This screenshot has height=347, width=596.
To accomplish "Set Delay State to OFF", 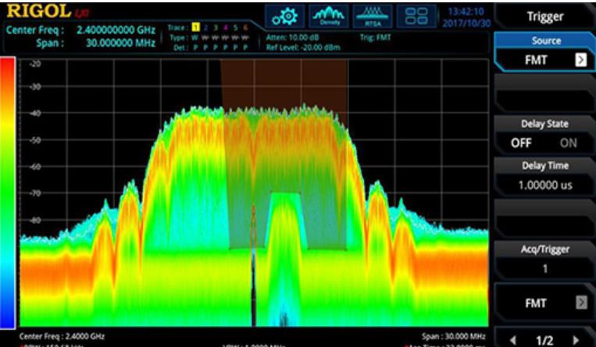I will point(521,143).
